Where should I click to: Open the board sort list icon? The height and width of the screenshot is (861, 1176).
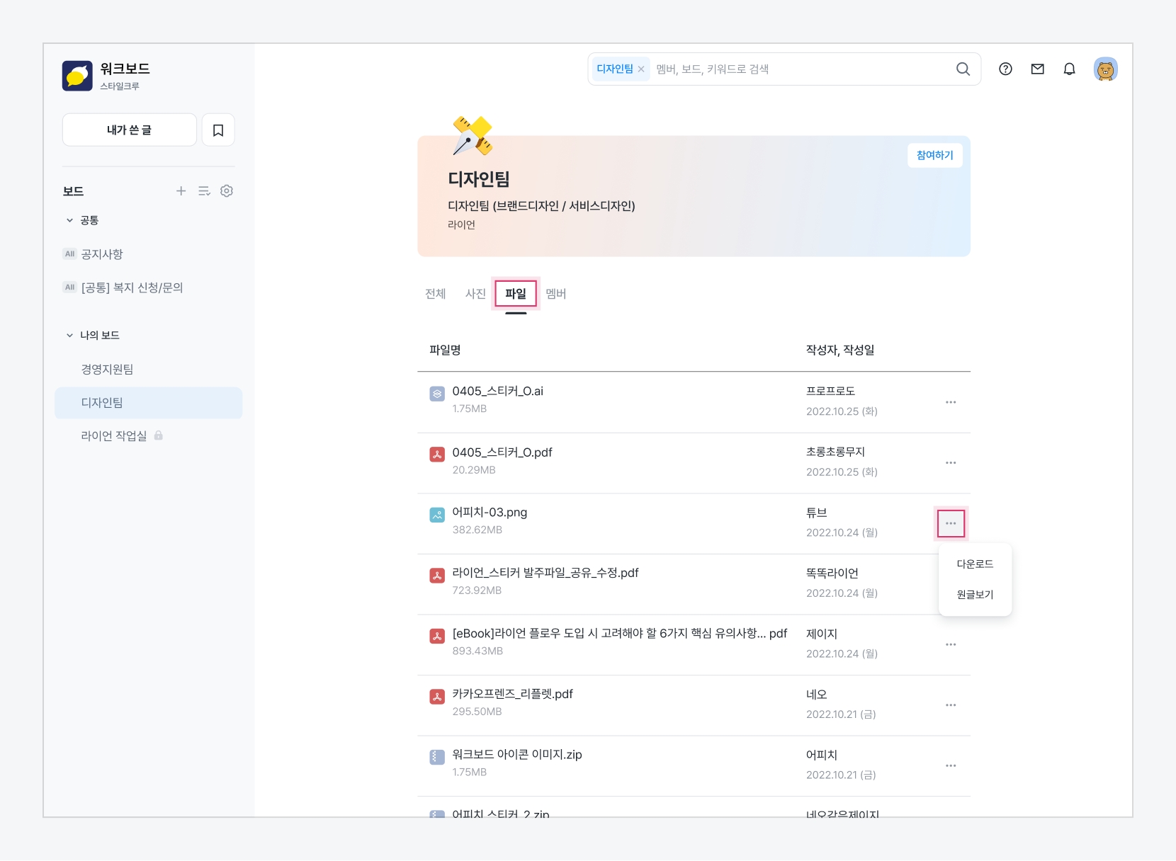pos(204,191)
